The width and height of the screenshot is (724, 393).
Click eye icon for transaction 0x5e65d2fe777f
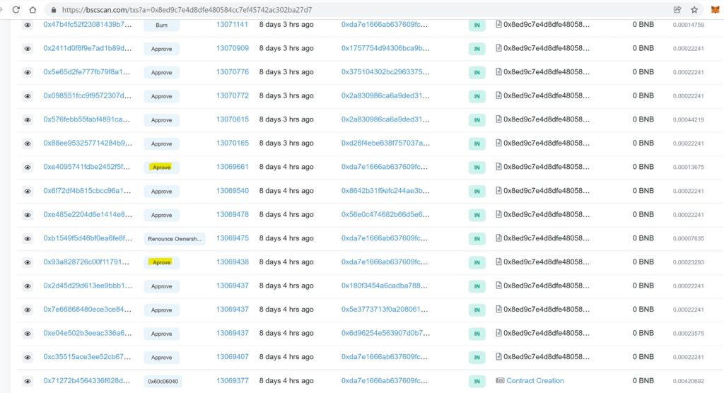click(x=28, y=73)
